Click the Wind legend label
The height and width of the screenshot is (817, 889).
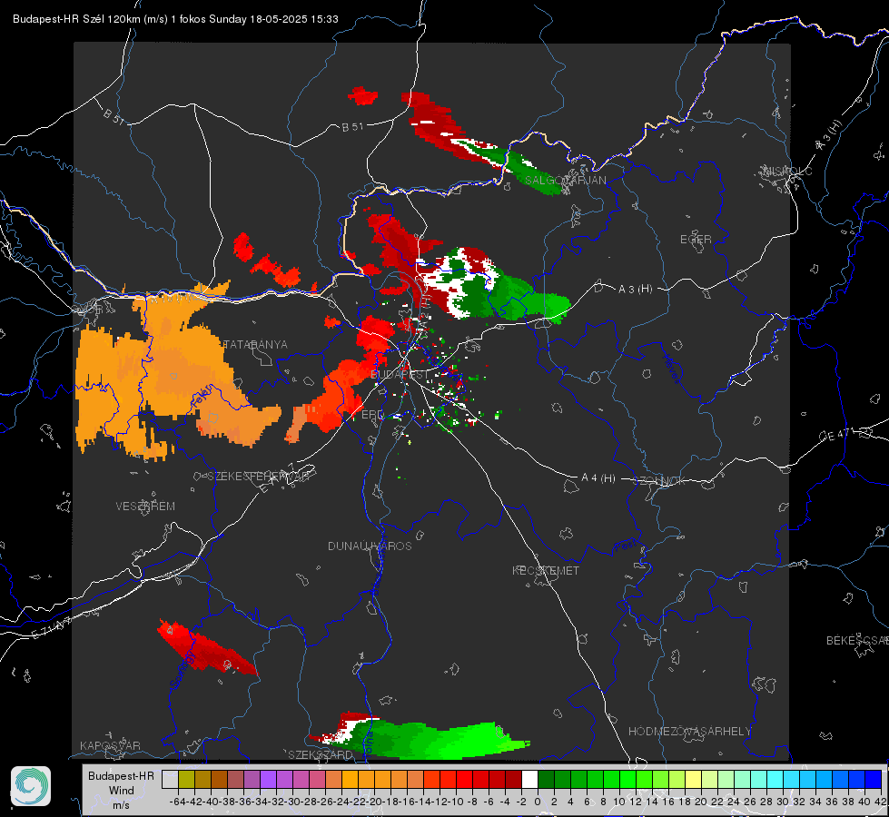pos(122,791)
